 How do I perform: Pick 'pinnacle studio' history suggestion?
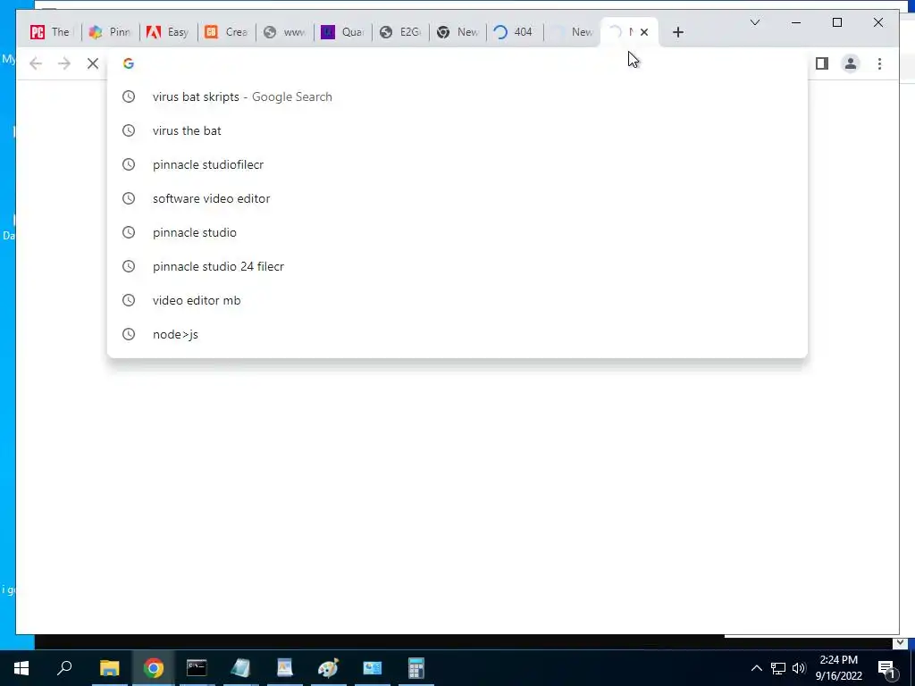coord(457,232)
